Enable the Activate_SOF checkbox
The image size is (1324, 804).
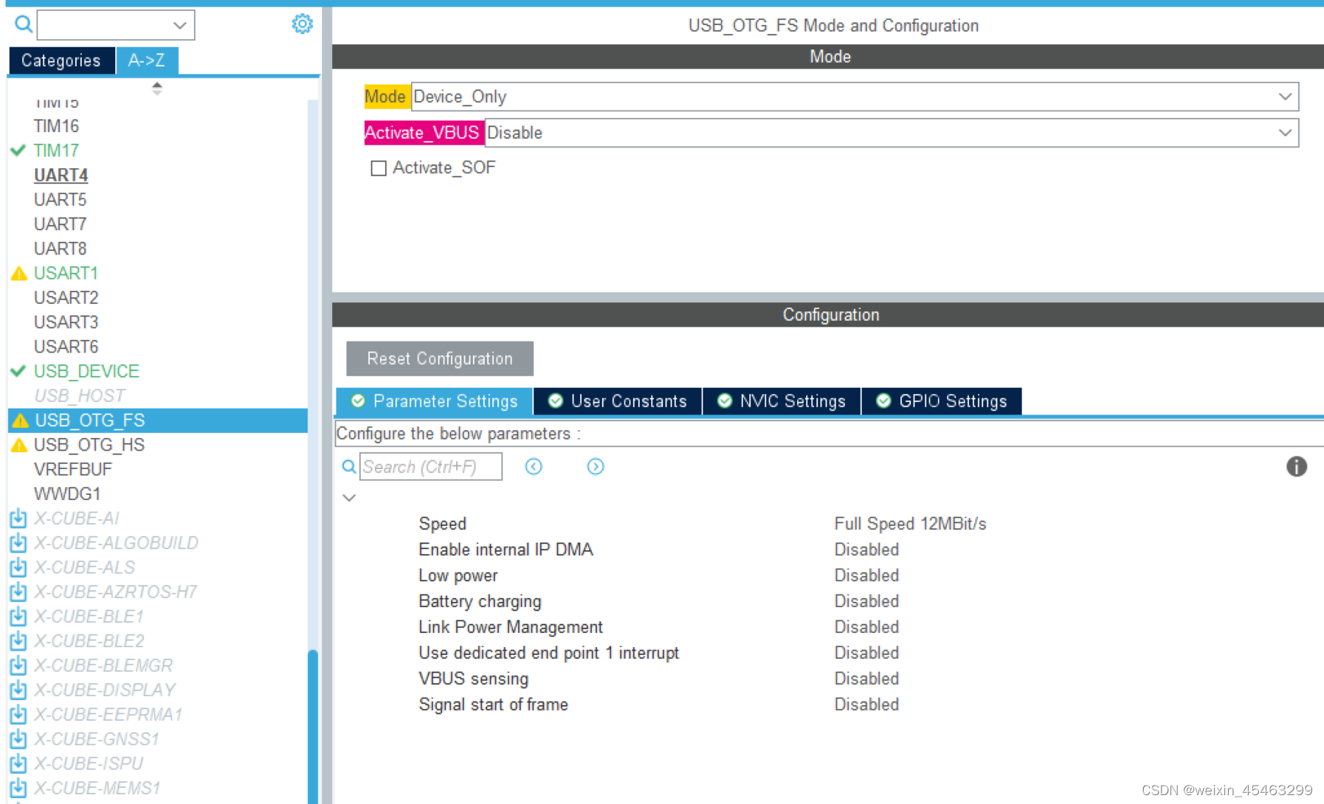tap(379, 167)
